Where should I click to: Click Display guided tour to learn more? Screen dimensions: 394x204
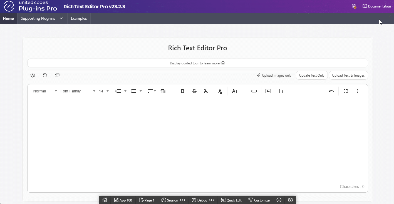click(197, 63)
